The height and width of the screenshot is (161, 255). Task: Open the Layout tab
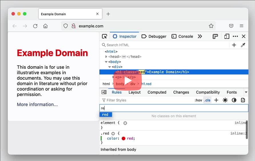(x=134, y=92)
